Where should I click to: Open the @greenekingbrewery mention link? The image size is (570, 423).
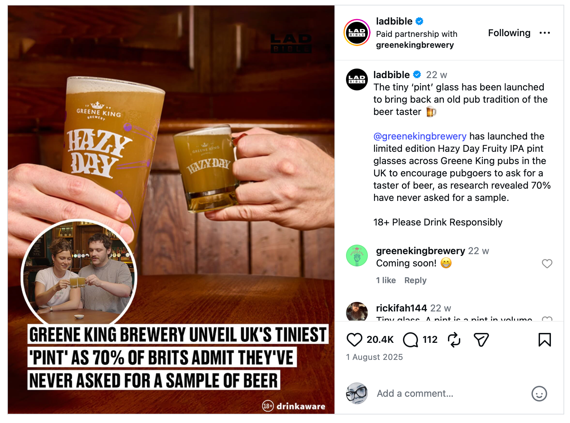[420, 136]
